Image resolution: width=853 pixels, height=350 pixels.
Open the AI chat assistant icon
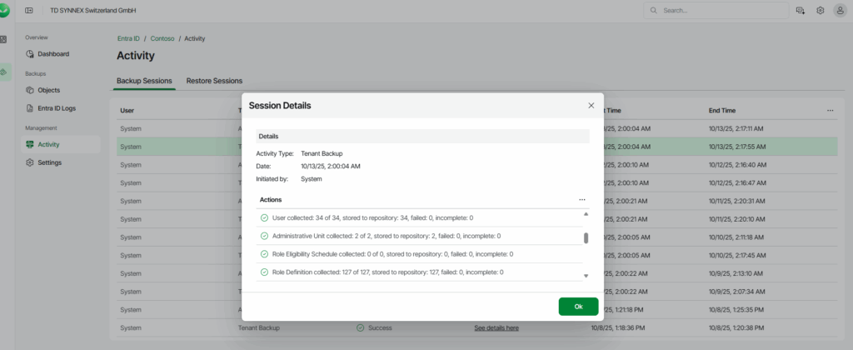tap(801, 11)
